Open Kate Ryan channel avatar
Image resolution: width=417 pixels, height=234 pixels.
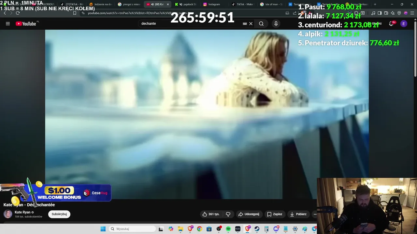(8, 214)
